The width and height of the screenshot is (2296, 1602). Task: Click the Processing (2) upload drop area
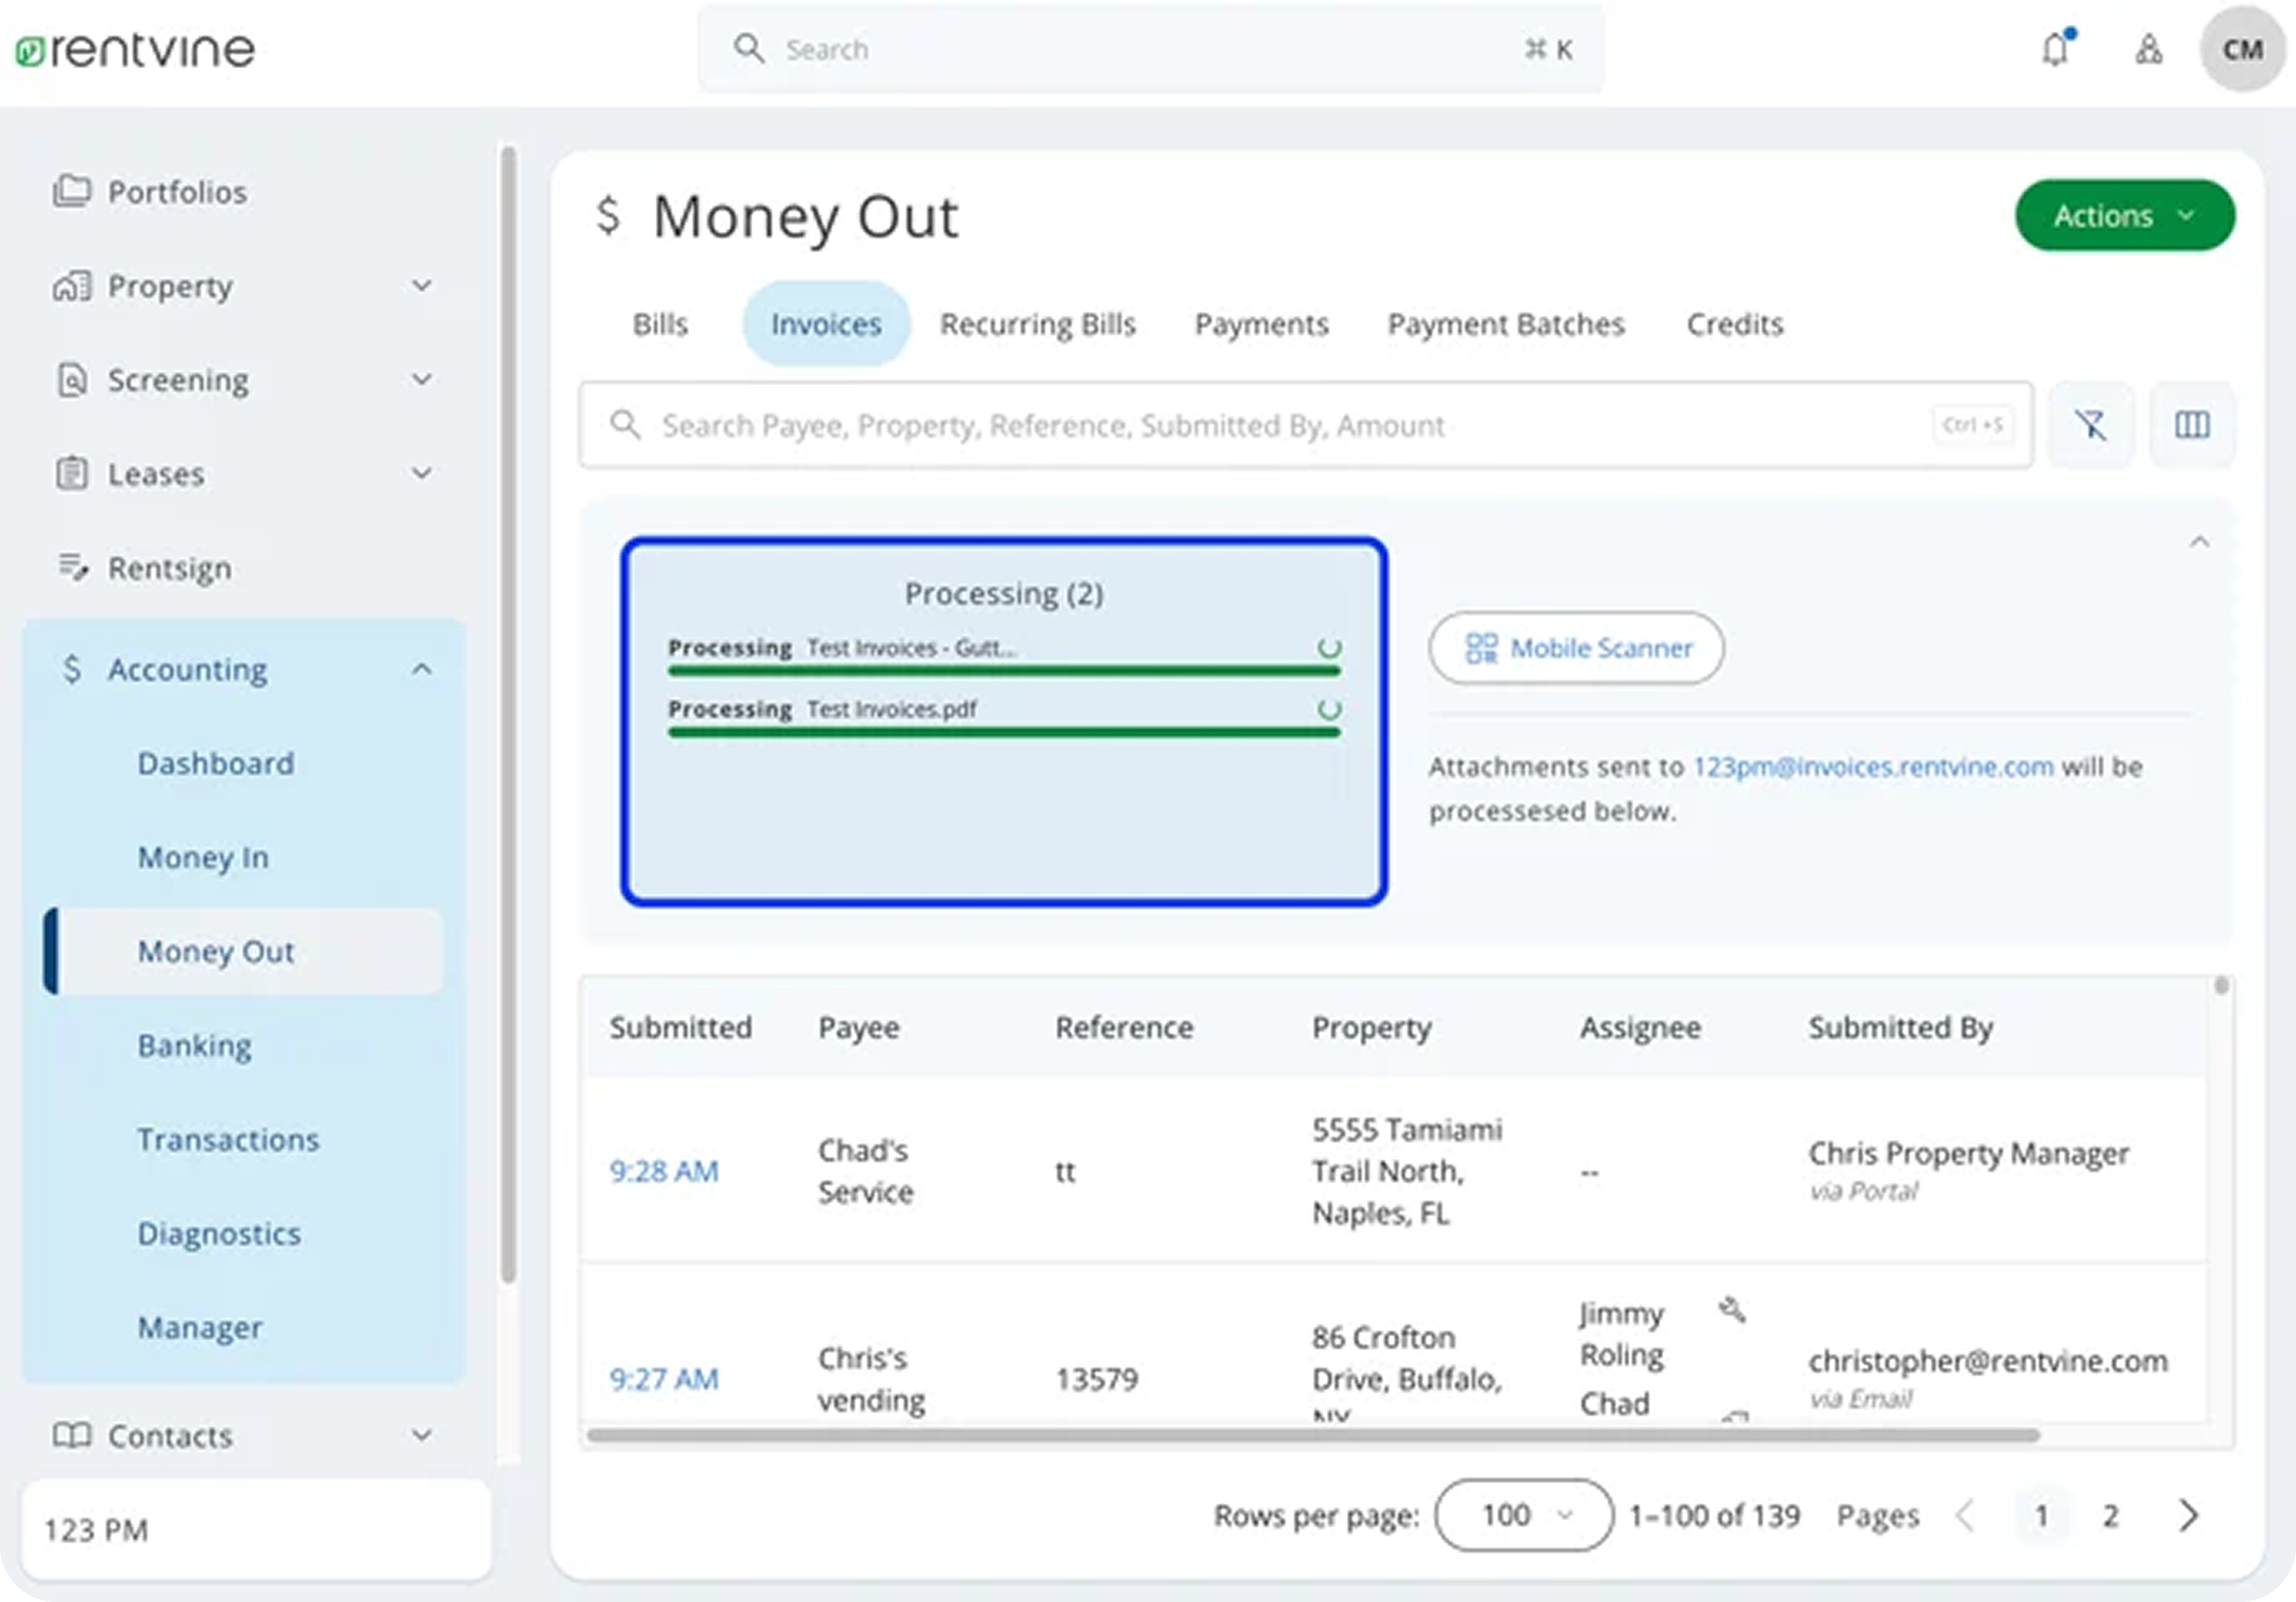tap(1004, 721)
